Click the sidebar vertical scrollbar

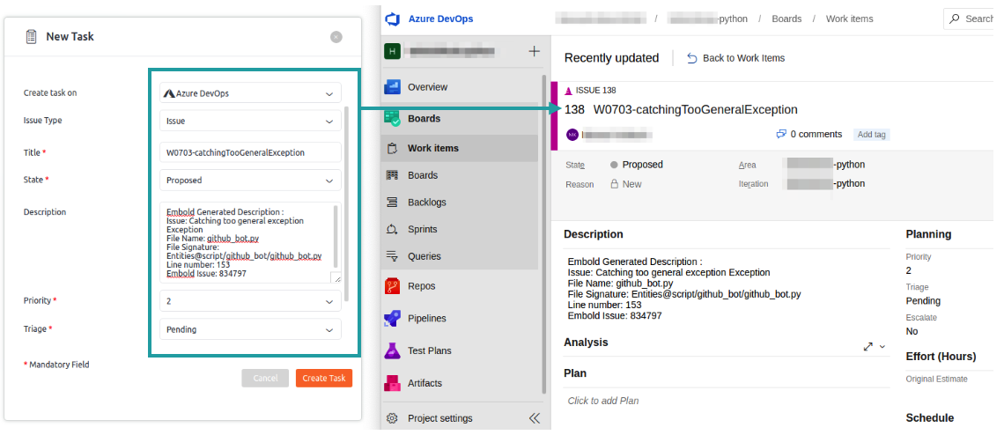click(544, 236)
